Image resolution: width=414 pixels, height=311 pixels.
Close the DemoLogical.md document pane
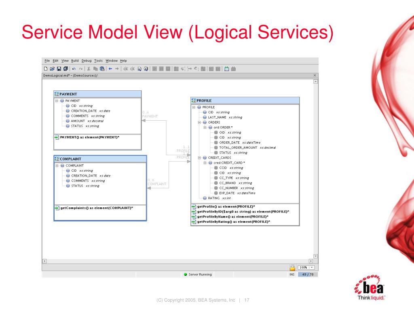[x=315, y=75]
